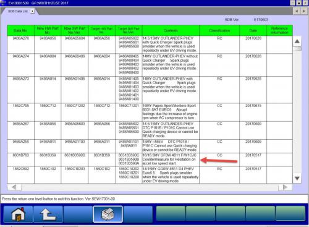Click the table scroll up arrow
Image resolution: width=309 pixels, height=227 pixels.
(x=297, y=41)
